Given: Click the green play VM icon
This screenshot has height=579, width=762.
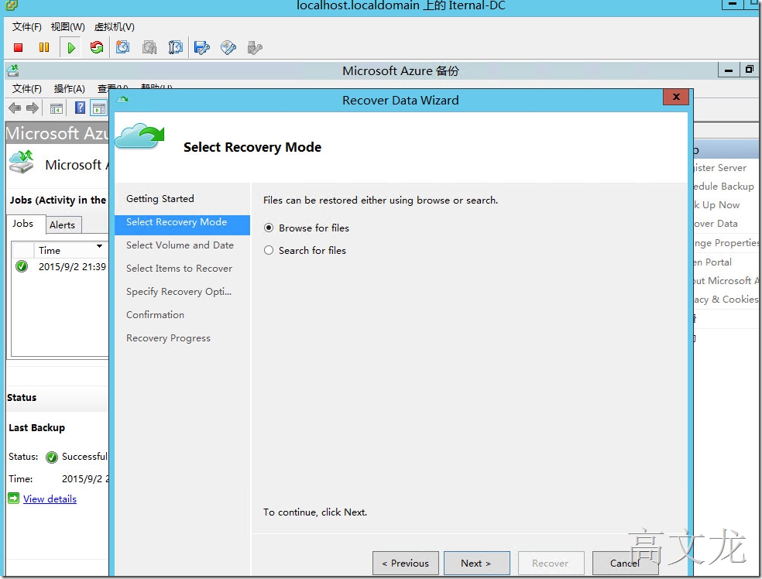Looking at the screenshot, I should [x=71, y=47].
